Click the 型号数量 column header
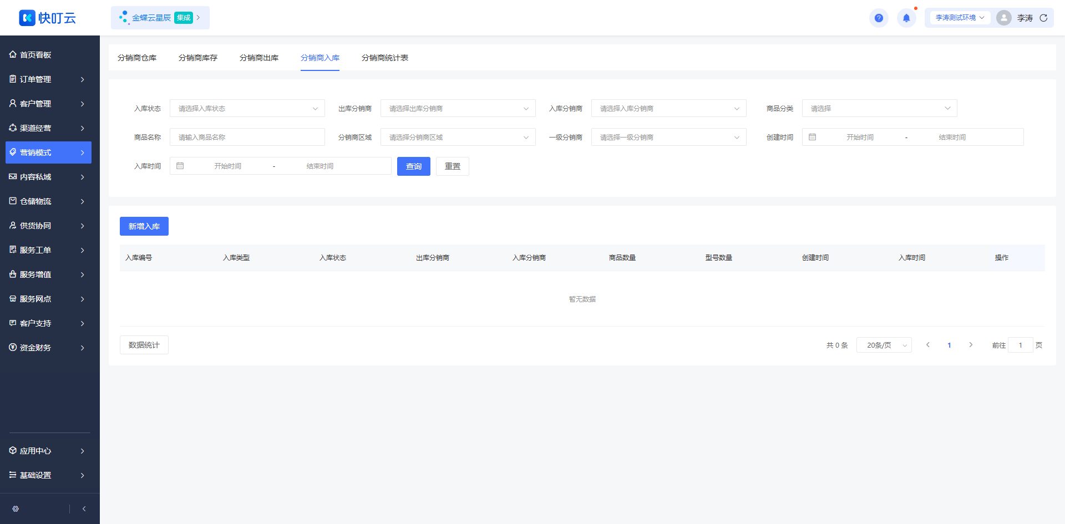The height and width of the screenshot is (524, 1065). 719,258
